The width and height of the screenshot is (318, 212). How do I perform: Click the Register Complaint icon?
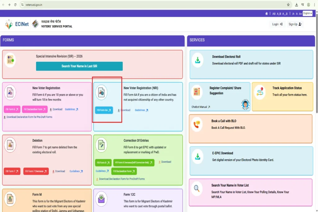[x=197, y=92]
